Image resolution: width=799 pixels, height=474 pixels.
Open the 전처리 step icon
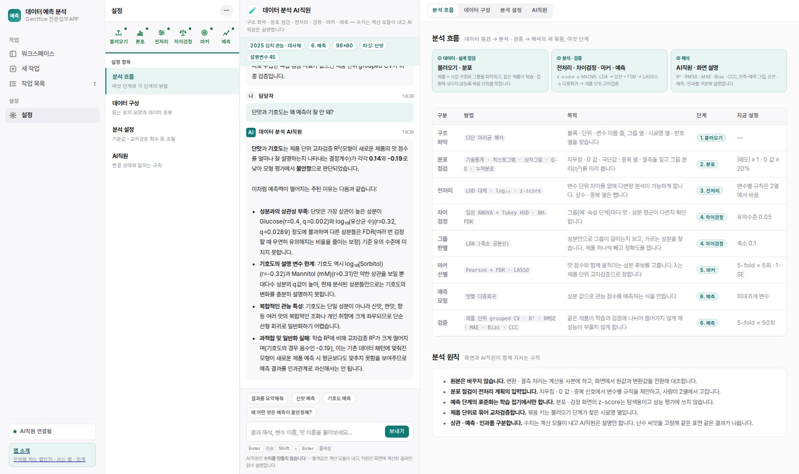click(x=161, y=37)
